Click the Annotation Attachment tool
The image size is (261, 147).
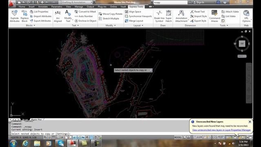(x=181, y=16)
